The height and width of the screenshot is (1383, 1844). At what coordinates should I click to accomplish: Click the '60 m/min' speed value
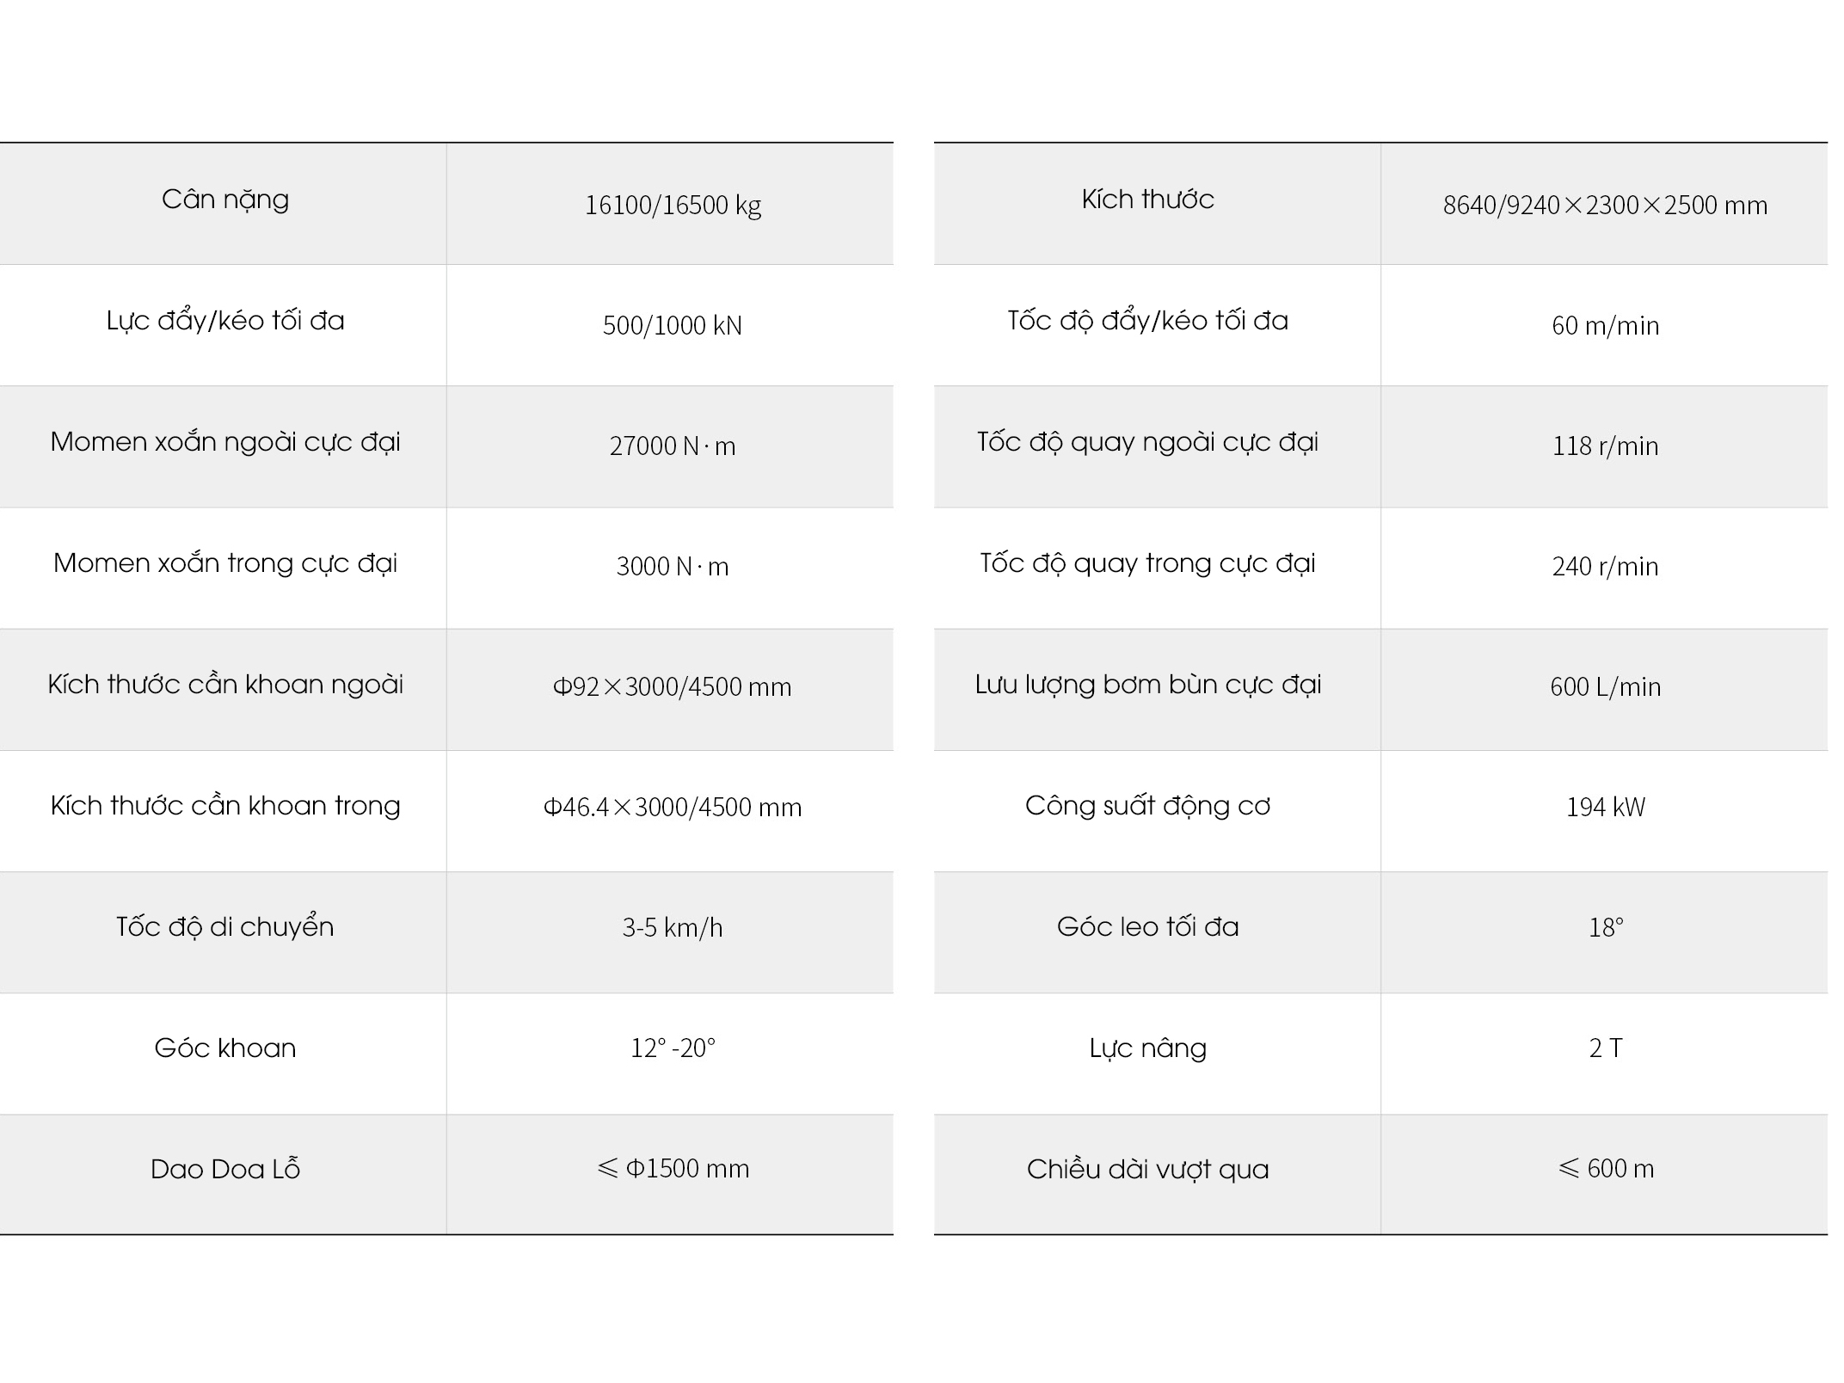coord(1605,326)
